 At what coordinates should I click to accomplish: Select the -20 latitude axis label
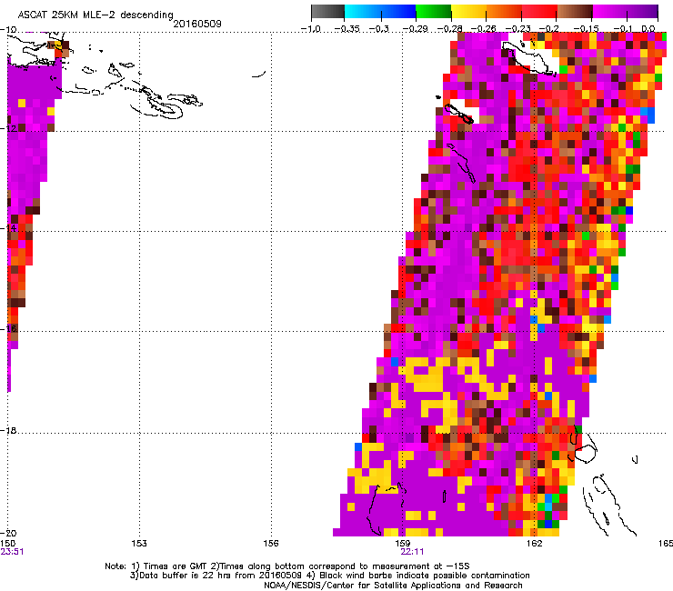[x=8, y=533]
